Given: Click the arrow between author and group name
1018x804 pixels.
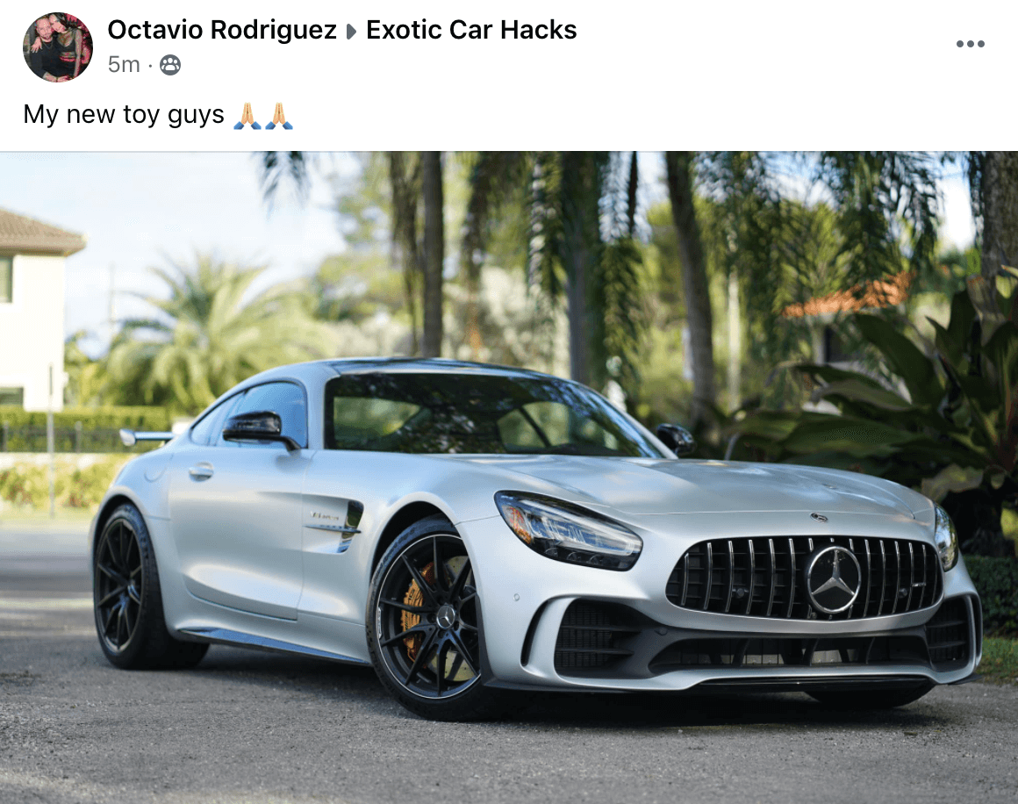Looking at the screenshot, I should pyautogui.click(x=351, y=32).
